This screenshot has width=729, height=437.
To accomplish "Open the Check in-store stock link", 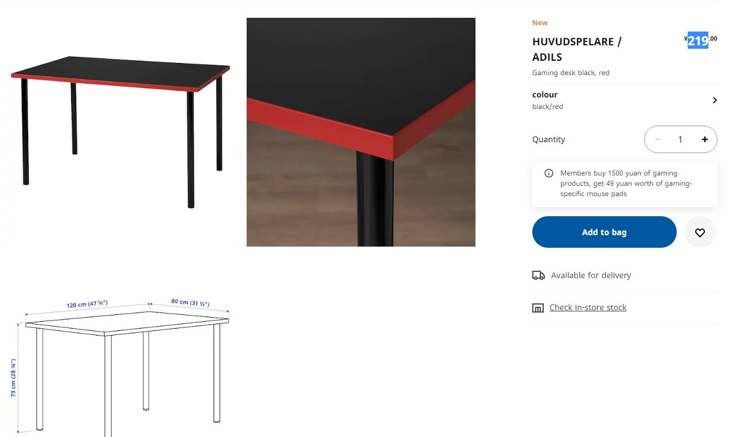I will point(588,307).
